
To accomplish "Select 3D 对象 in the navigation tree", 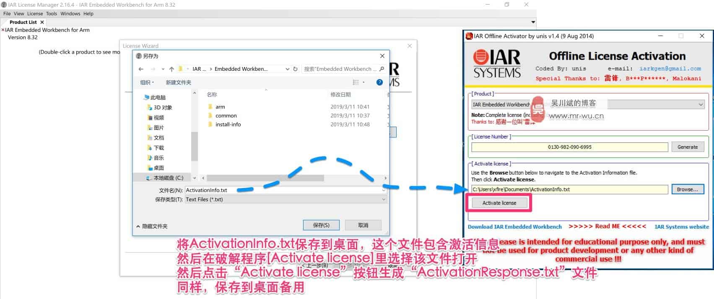I will pos(159,108).
